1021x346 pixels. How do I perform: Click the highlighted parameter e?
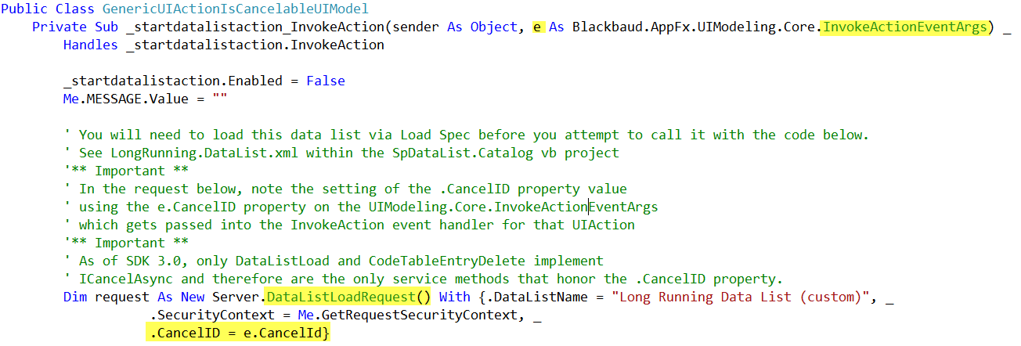537,27
